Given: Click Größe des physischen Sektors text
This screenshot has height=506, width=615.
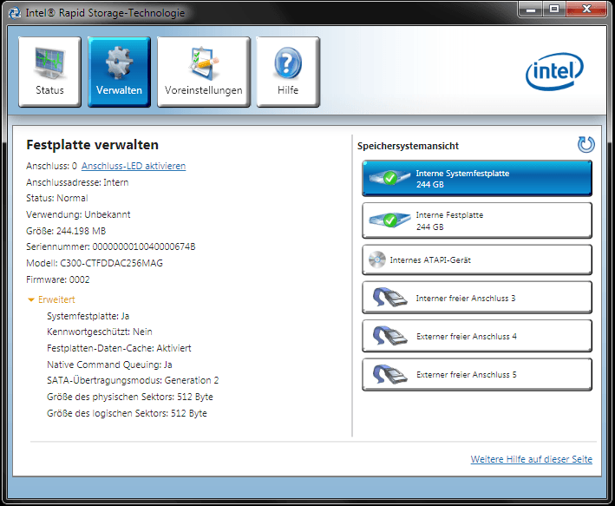Looking at the screenshot, I should [x=130, y=397].
